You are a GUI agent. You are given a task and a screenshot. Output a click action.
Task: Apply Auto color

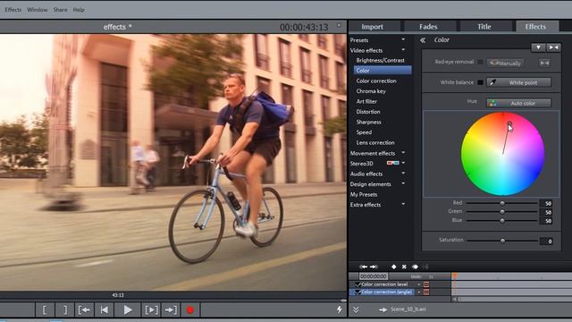pos(518,104)
